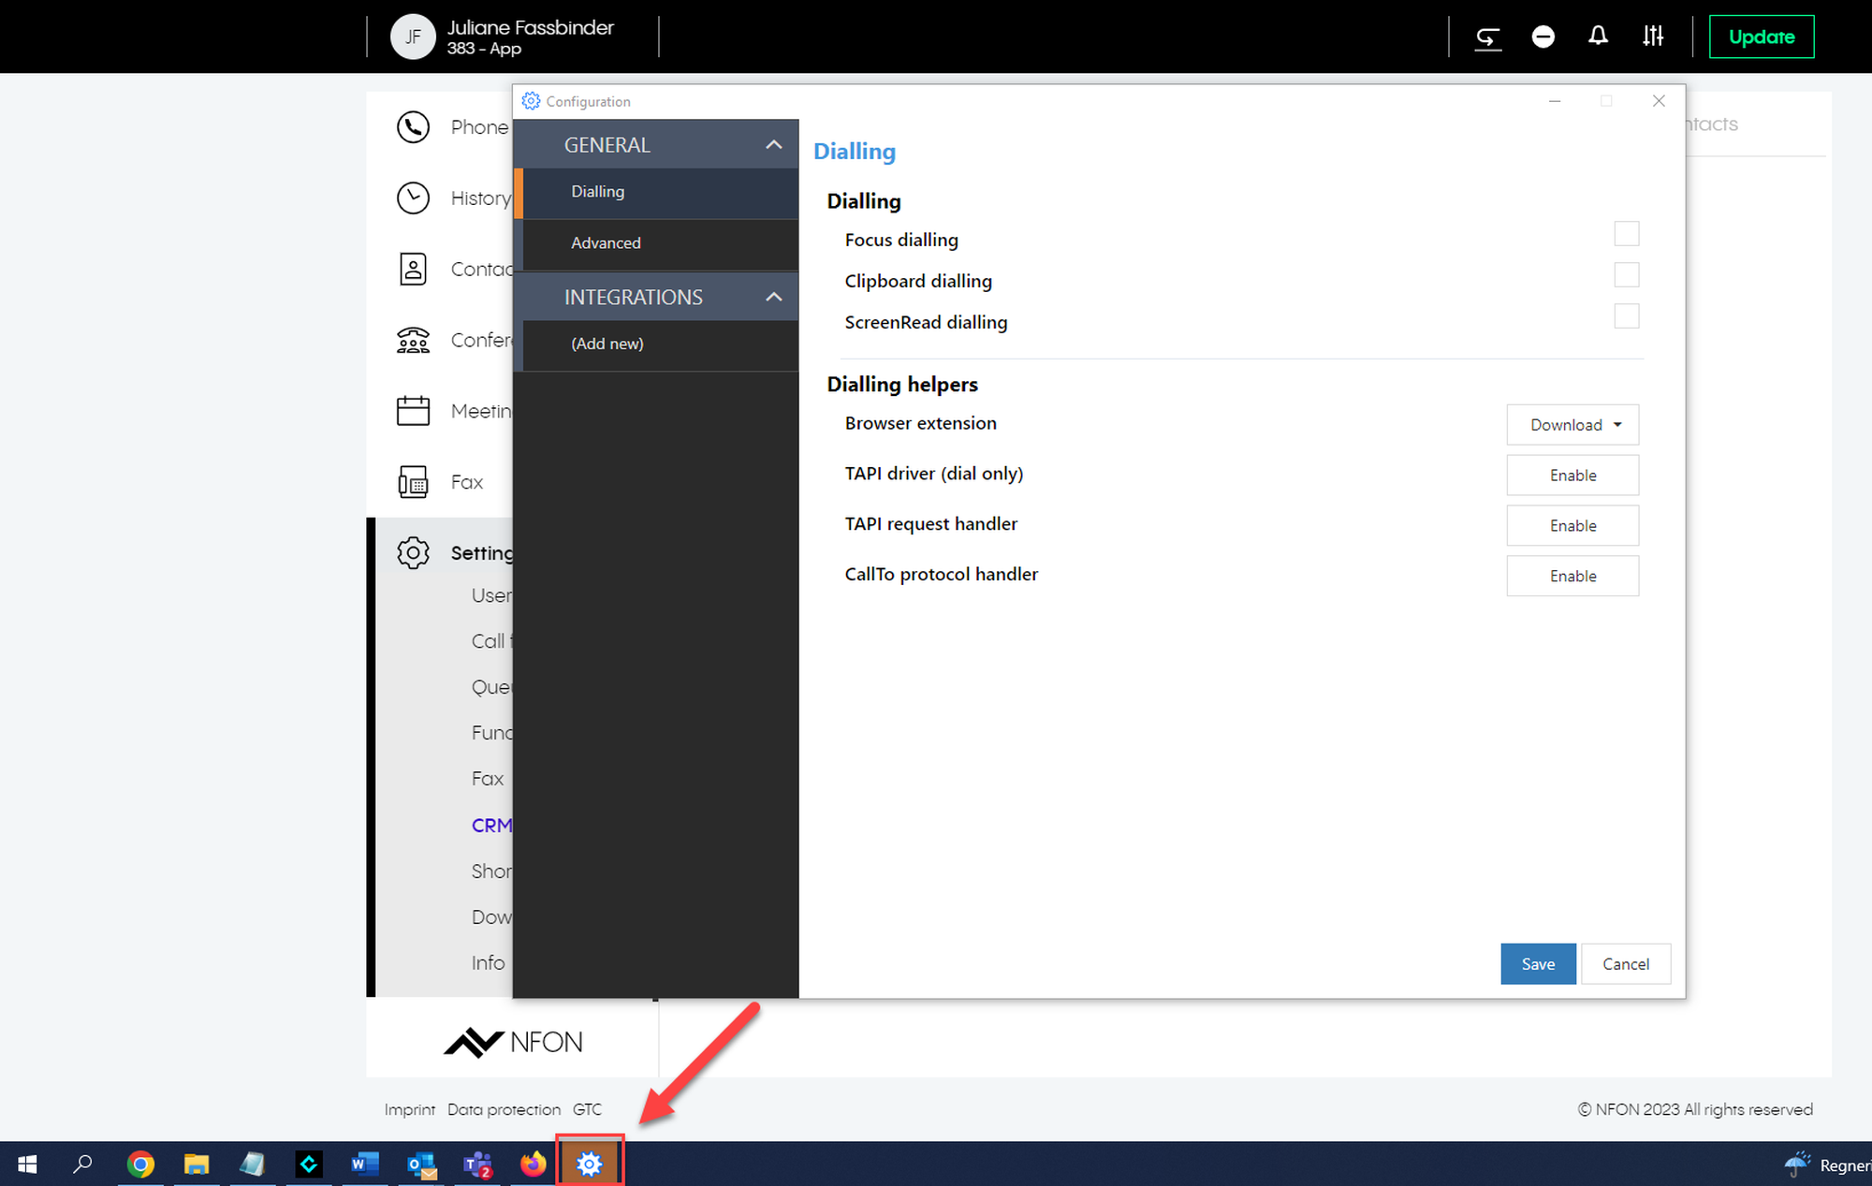Open Browser extension Download dropdown
The height and width of the screenshot is (1186, 1872).
click(x=1572, y=425)
